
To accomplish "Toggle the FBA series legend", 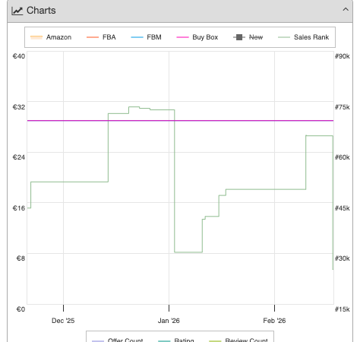I will click(x=101, y=37).
